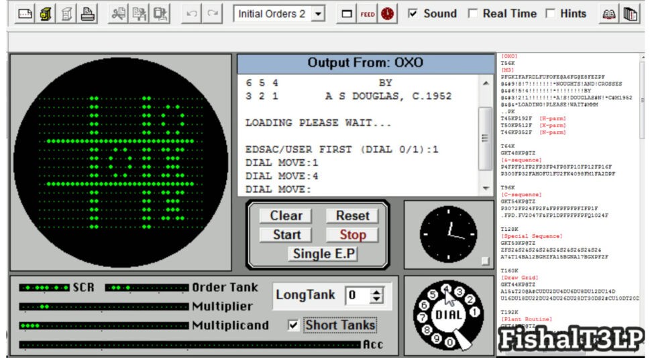Decrease LongTank value with down arrow
The image size is (650, 358).
[376, 298]
